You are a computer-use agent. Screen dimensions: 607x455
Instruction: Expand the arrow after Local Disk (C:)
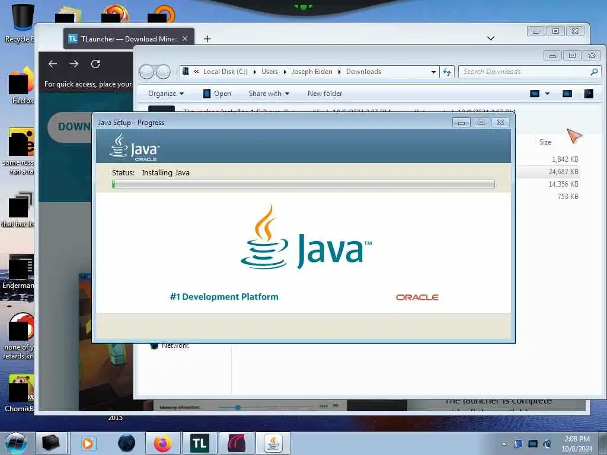click(x=255, y=72)
